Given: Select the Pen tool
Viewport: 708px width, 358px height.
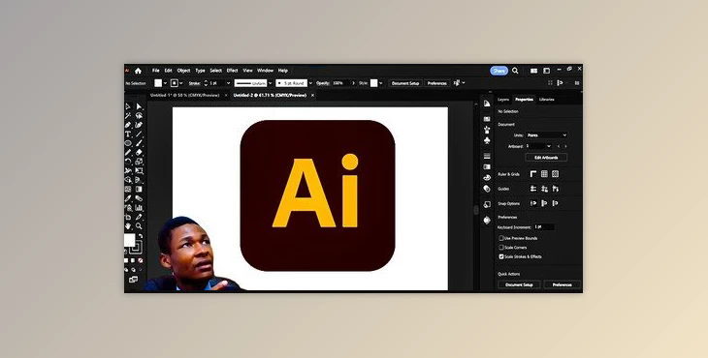Looking at the screenshot, I should point(128,125).
